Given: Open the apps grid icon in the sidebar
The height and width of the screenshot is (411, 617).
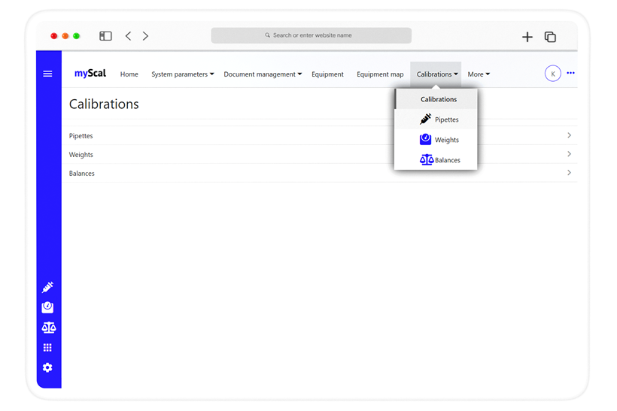Looking at the screenshot, I should [x=47, y=347].
